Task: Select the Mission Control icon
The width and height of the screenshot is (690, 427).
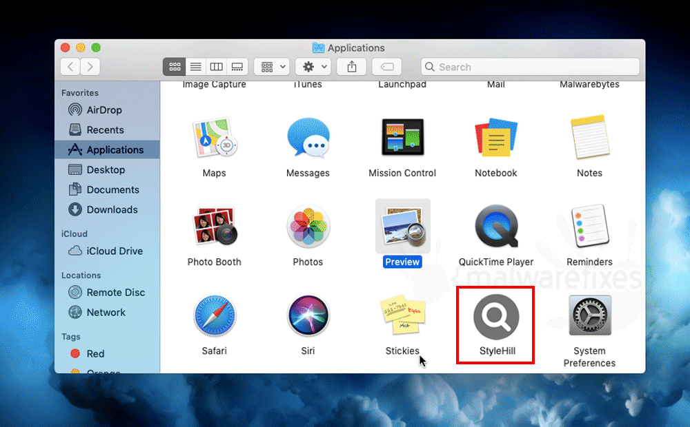Action: pos(403,137)
